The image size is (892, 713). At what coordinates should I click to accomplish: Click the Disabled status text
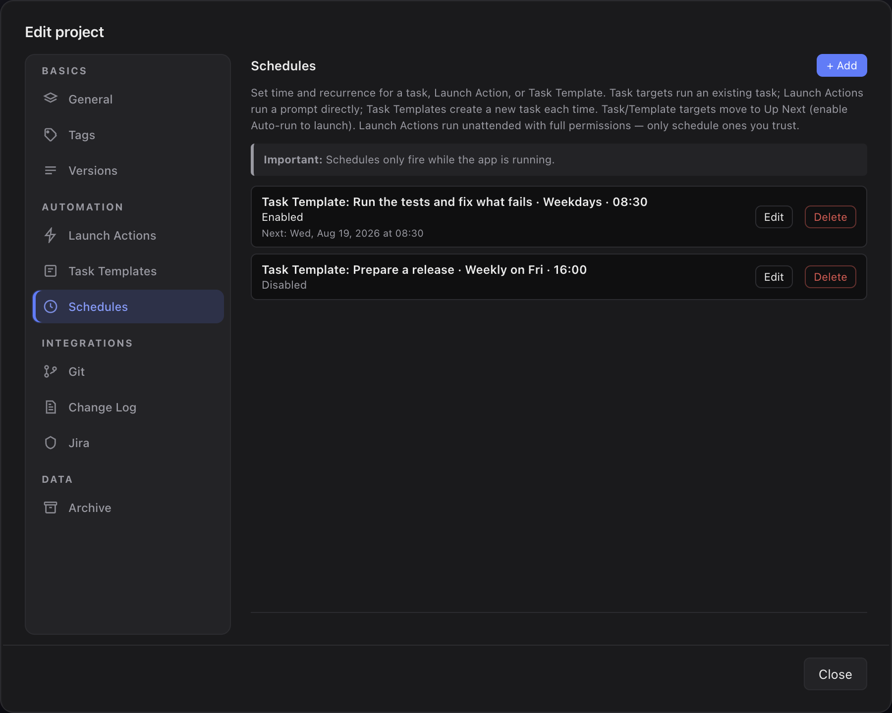(x=284, y=285)
